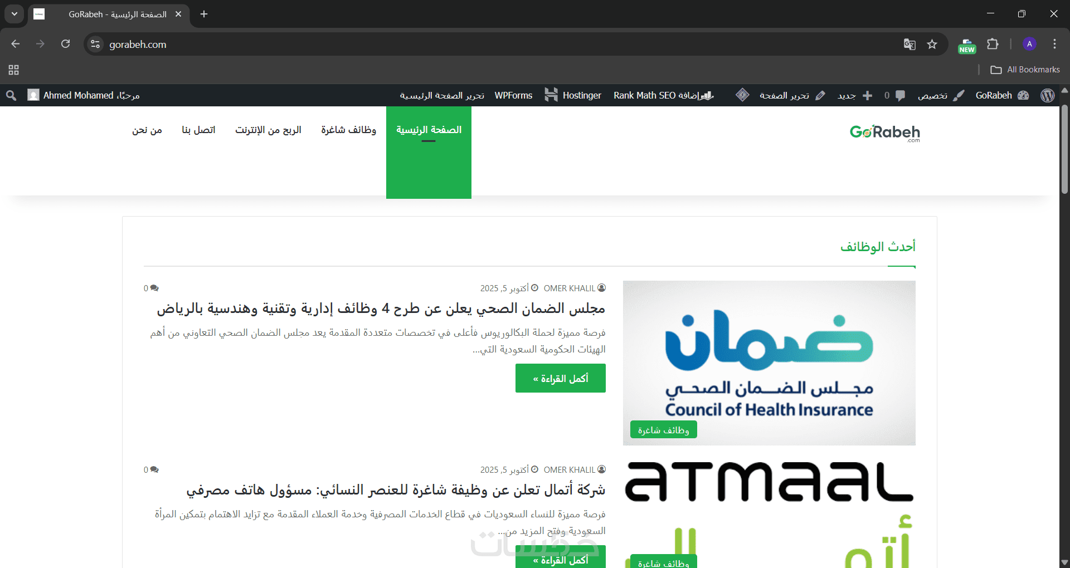The image size is (1070, 568).
Task: Open the اتصل بنا contact page
Action: pyautogui.click(x=198, y=130)
